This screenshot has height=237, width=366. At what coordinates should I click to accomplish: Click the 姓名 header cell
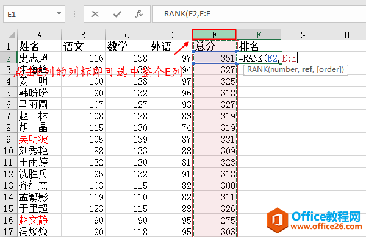pyautogui.click(x=40, y=46)
